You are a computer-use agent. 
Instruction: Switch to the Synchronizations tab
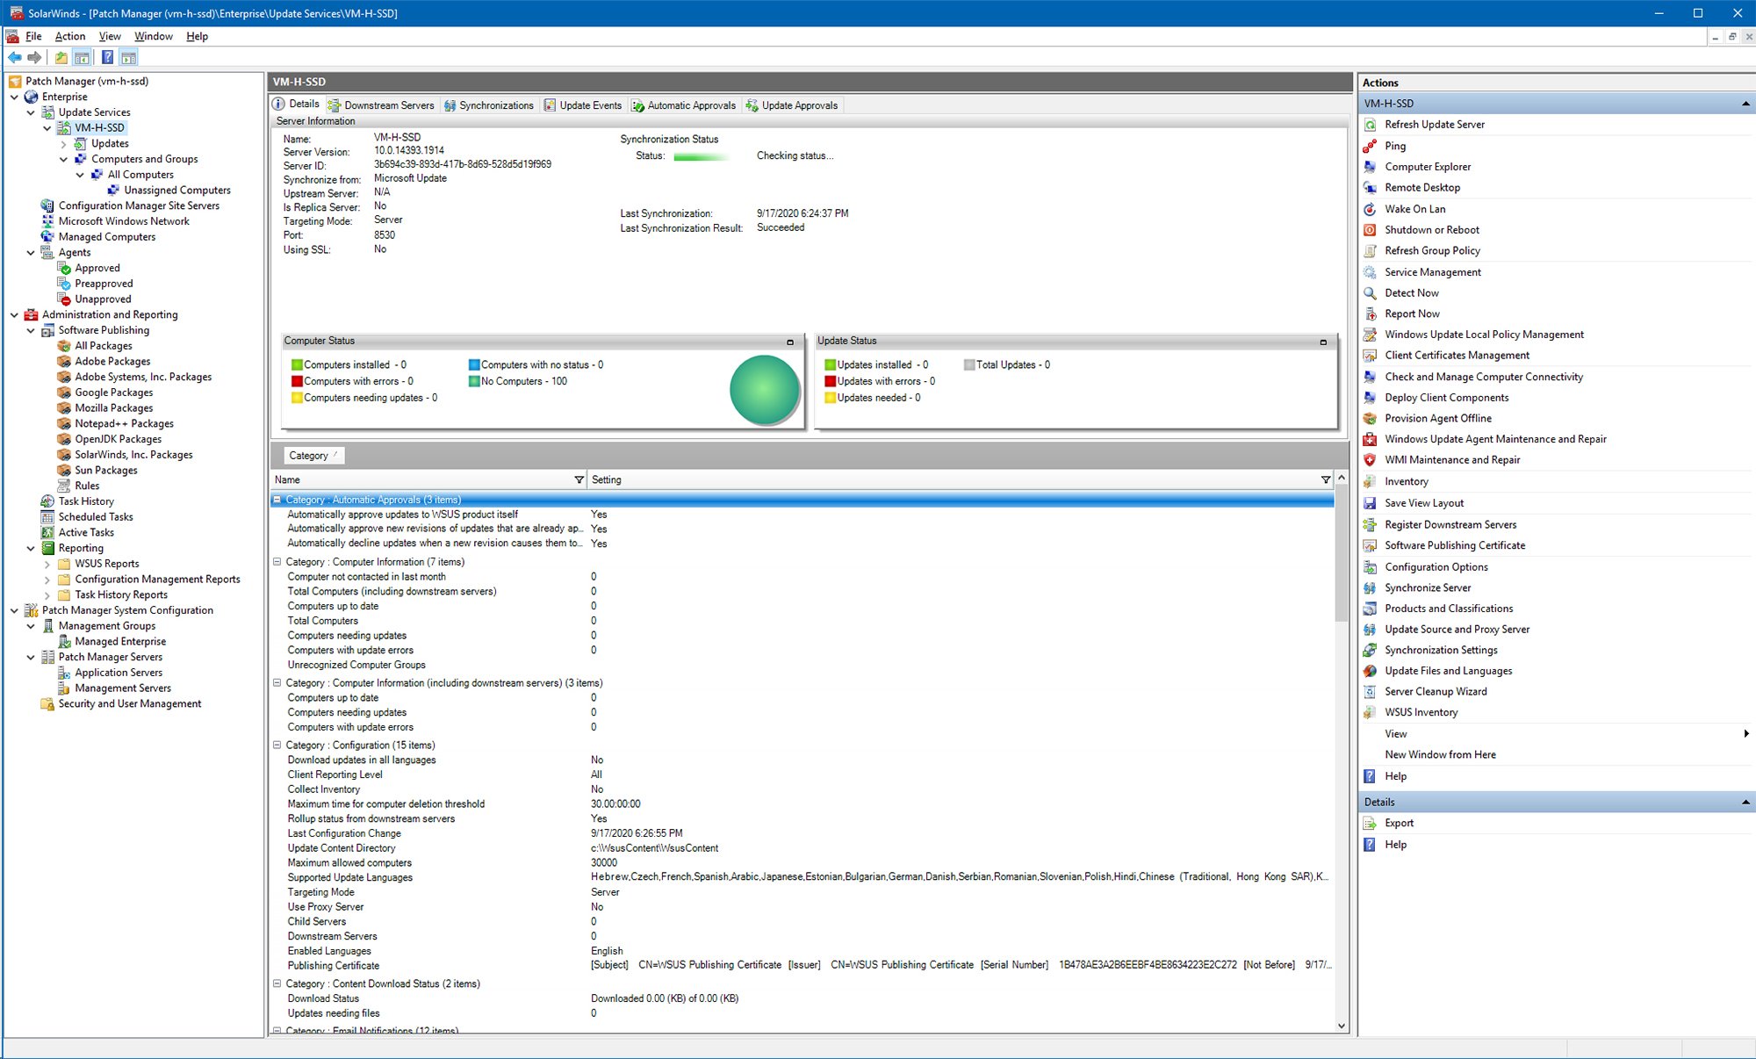pos(496,105)
